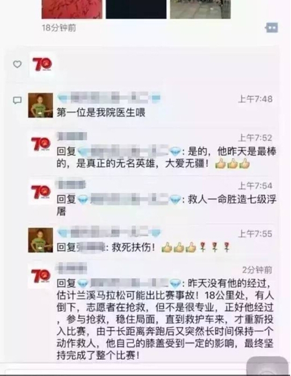Tap the reply 救死扶伤 with thumbs-up emojis

[x=143, y=248]
